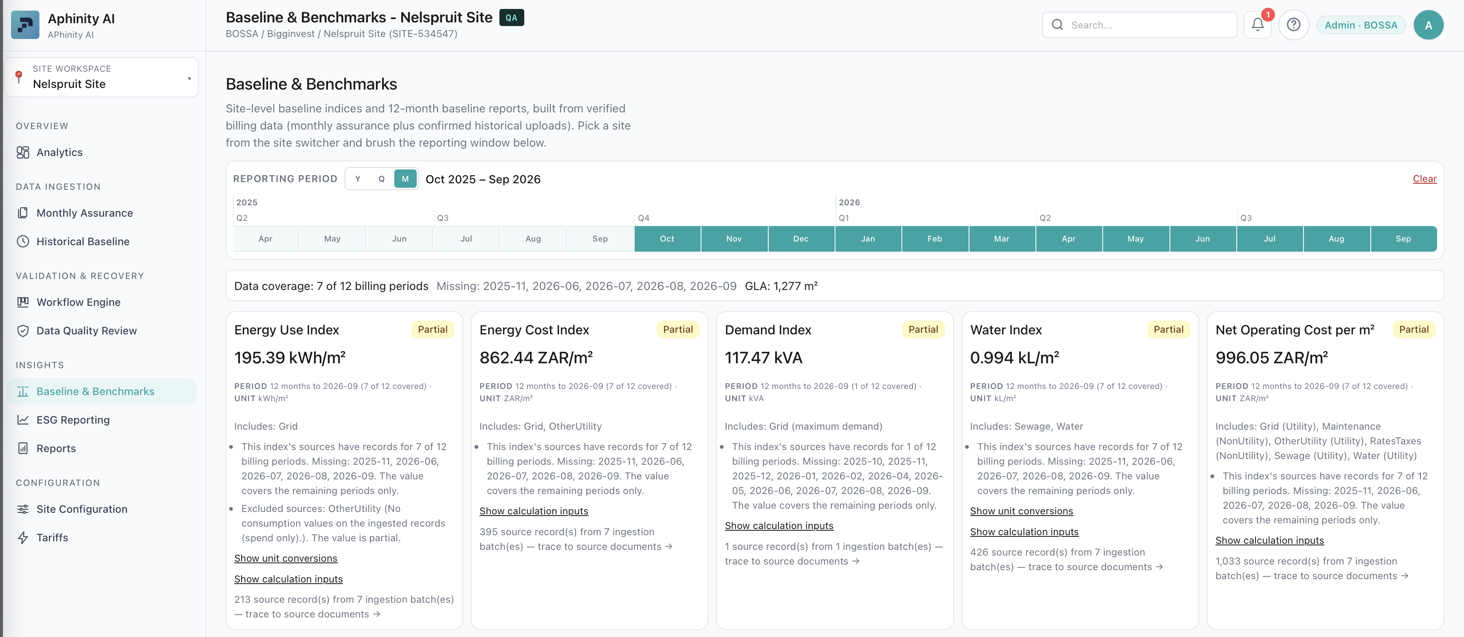
Task: Open Historical Baseline page
Action: click(x=101, y=242)
